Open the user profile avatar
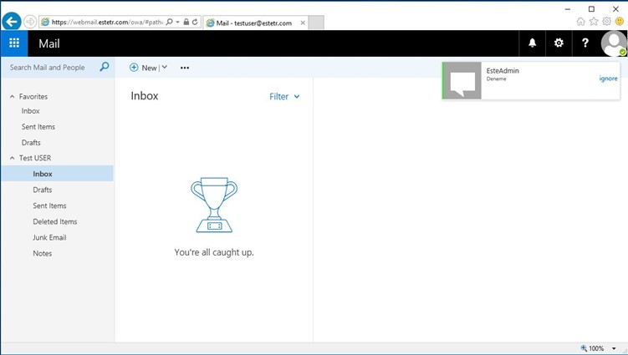 point(614,43)
